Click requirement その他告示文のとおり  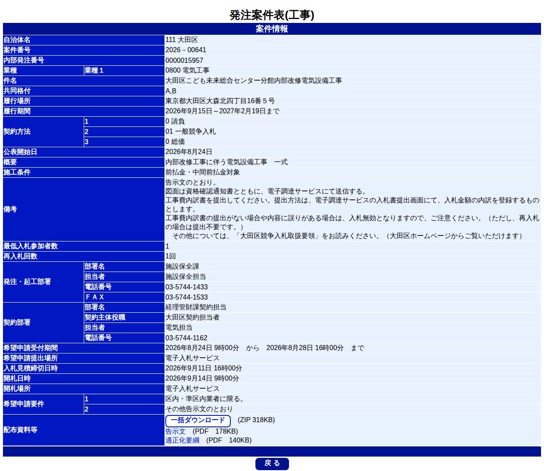(x=199, y=409)
